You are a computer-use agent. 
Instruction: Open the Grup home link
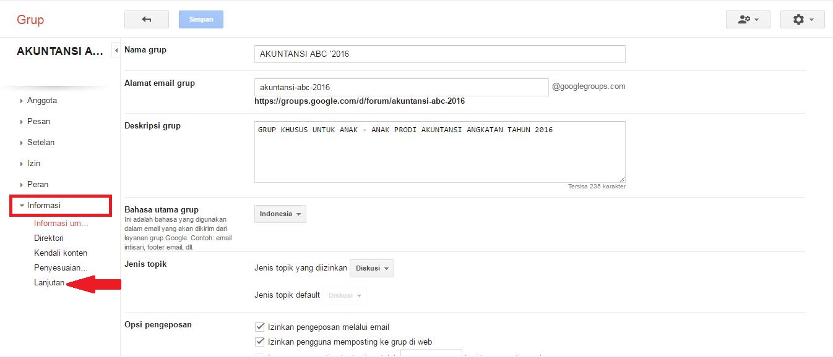[30, 20]
